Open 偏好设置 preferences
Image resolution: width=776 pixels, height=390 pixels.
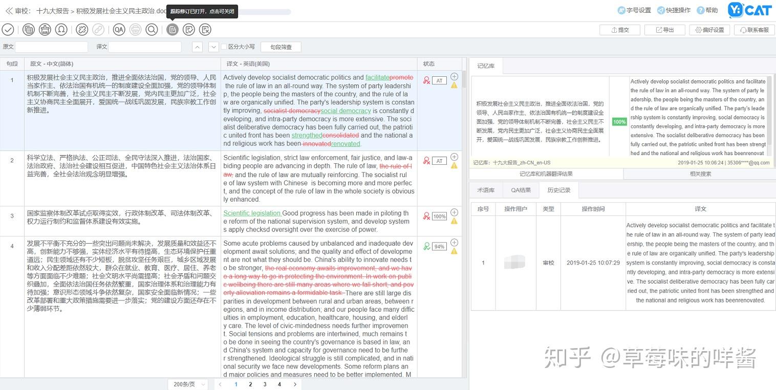[x=709, y=30]
